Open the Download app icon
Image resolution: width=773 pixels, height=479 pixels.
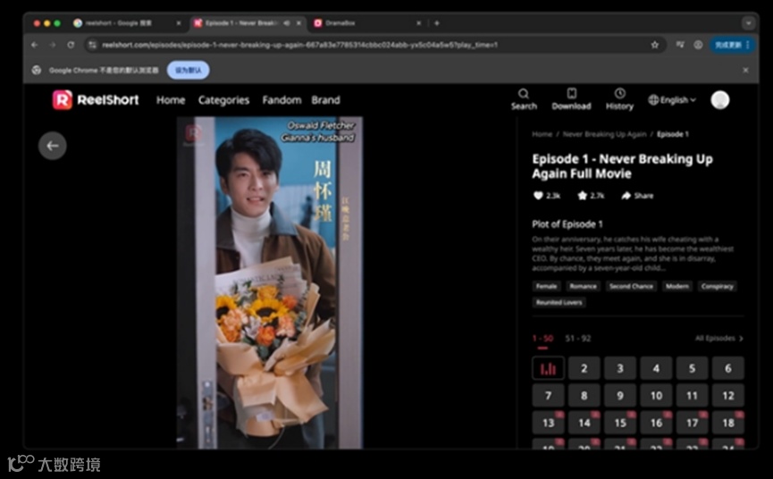[571, 99]
